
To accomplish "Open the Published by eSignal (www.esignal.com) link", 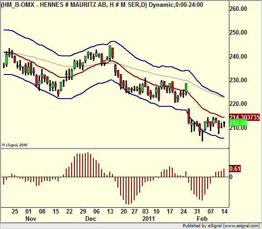I will tap(221, 226).
